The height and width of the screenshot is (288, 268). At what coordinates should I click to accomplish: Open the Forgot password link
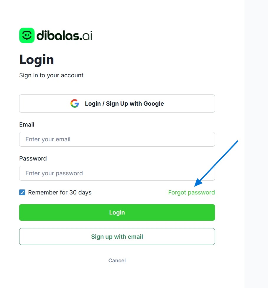pos(191,193)
